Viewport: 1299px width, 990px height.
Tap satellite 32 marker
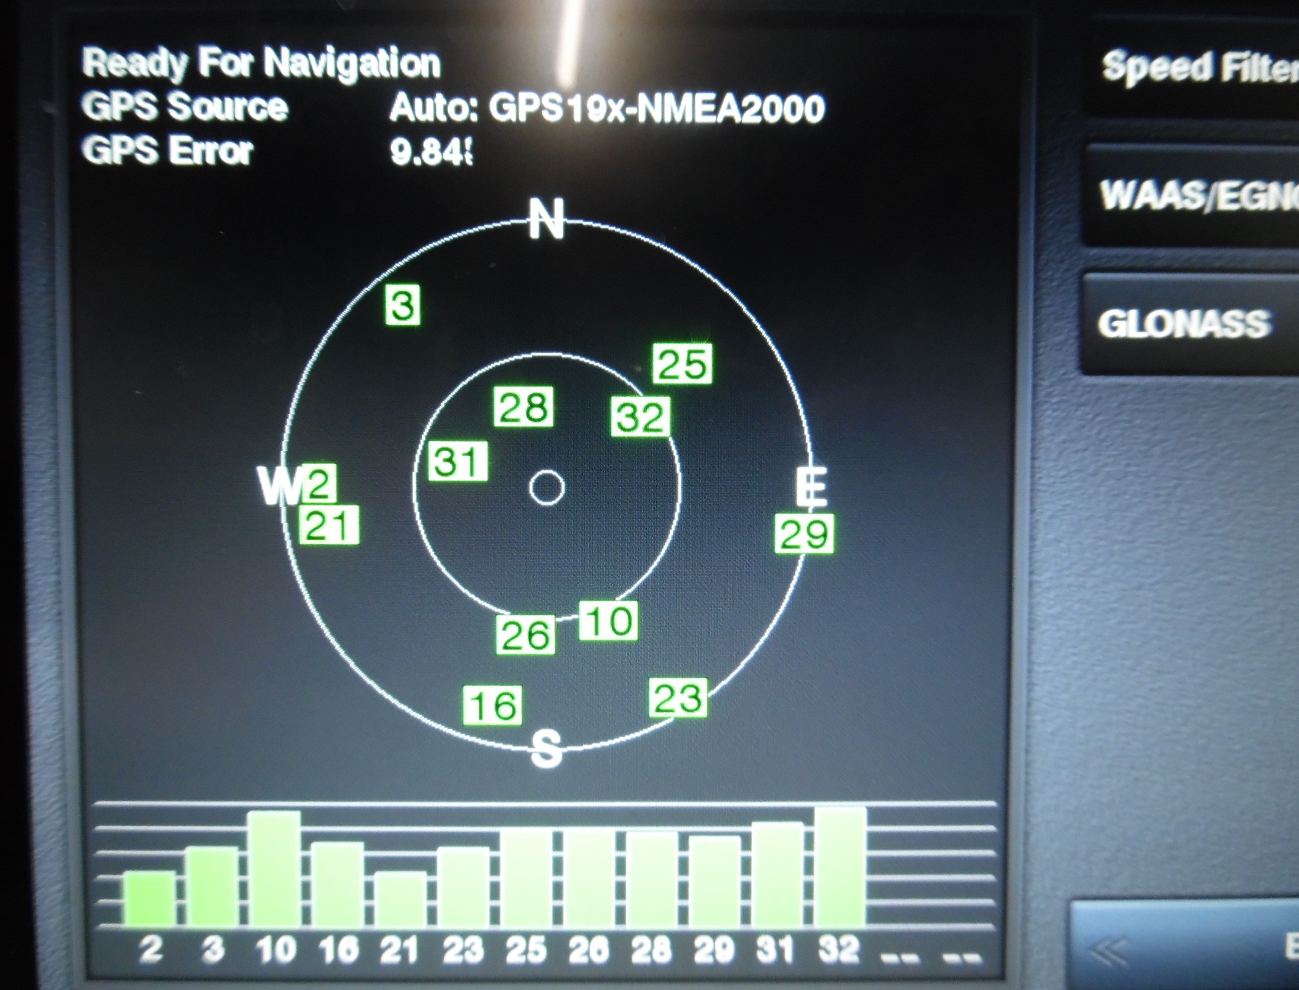640,417
